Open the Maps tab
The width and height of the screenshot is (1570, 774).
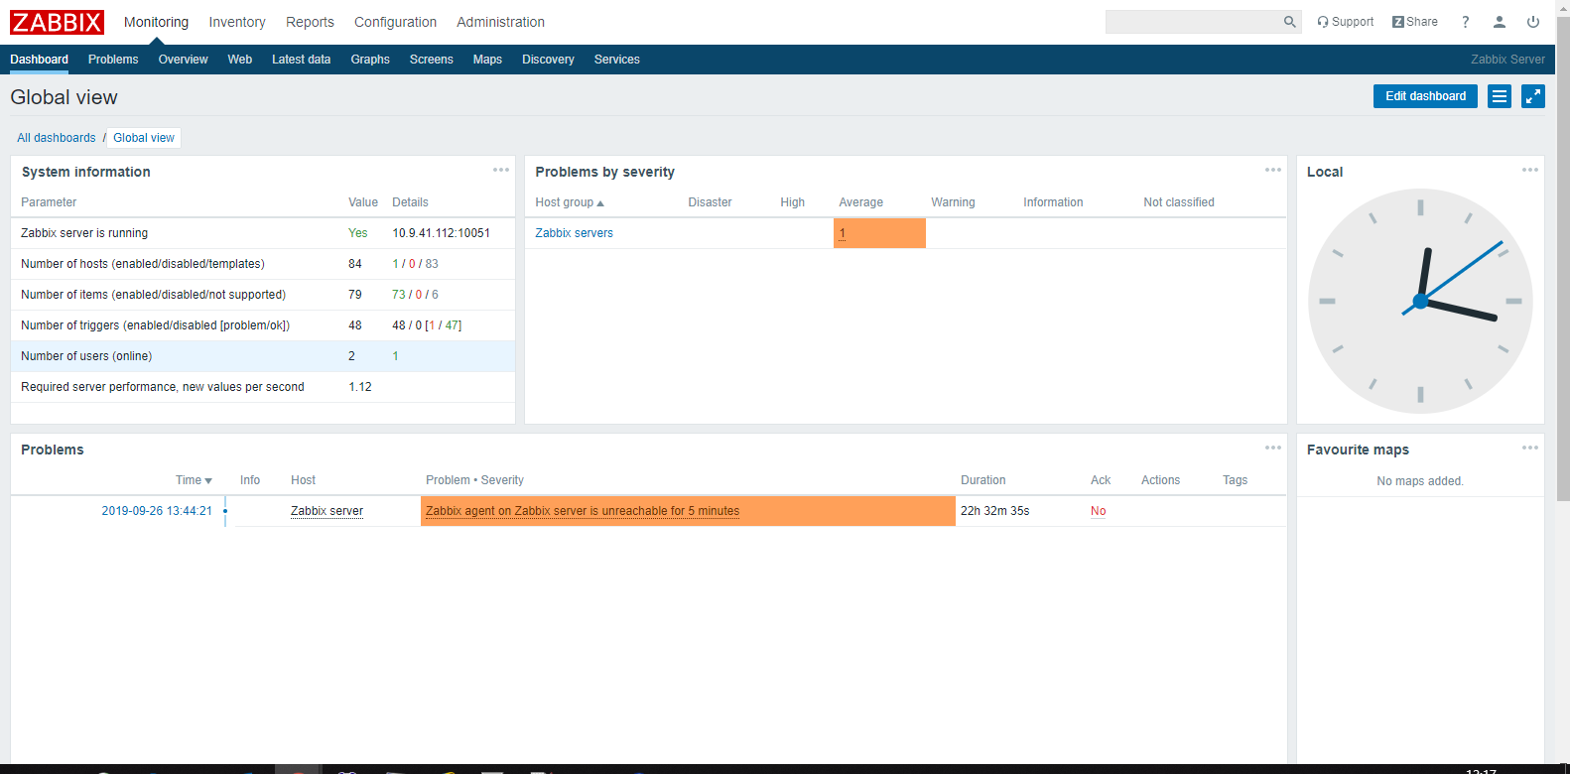click(x=487, y=60)
